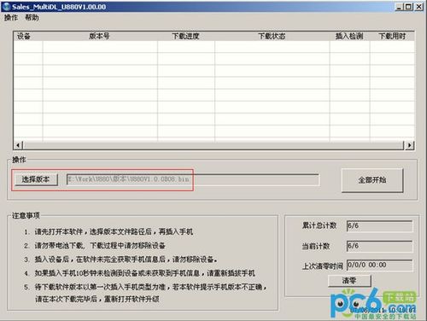The height and width of the screenshot is (321, 427).
Task: Click the table's left scroll arrow
Action: click(18, 145)
